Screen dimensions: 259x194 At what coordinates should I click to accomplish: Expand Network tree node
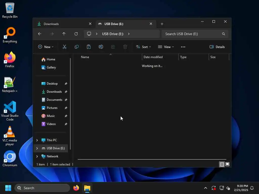pyautogui.click(x=37, y=156)
